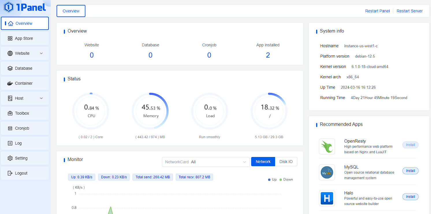Click the Recommended Apps heading
Viewport: 431px width, 214px height.
click(x=341, y=124)
